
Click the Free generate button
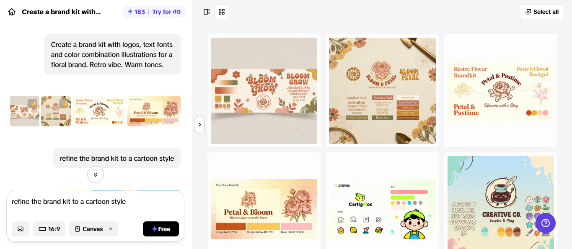pyautogui.click(x=161, y=229)
